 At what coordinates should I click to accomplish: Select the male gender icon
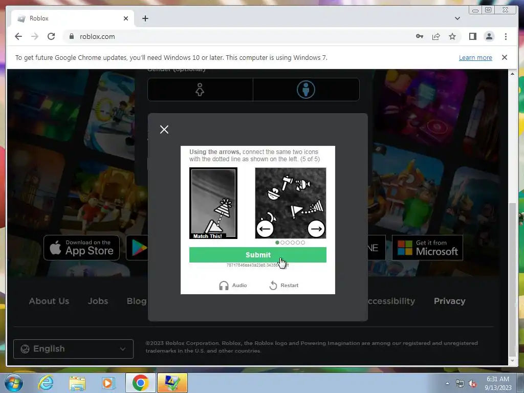[x=306, y=90]
